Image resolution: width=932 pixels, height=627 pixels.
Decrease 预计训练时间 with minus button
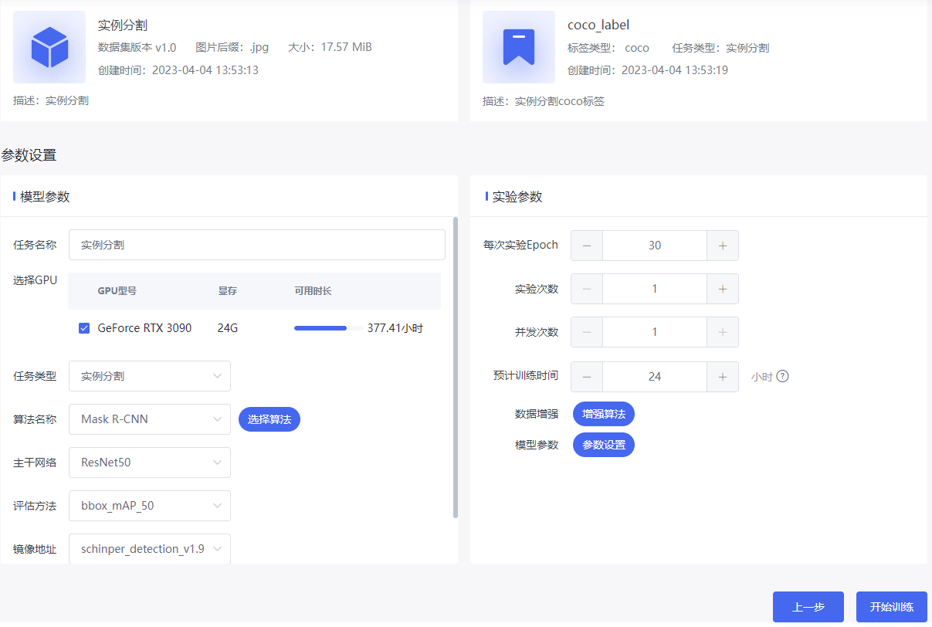pos(587,377)
